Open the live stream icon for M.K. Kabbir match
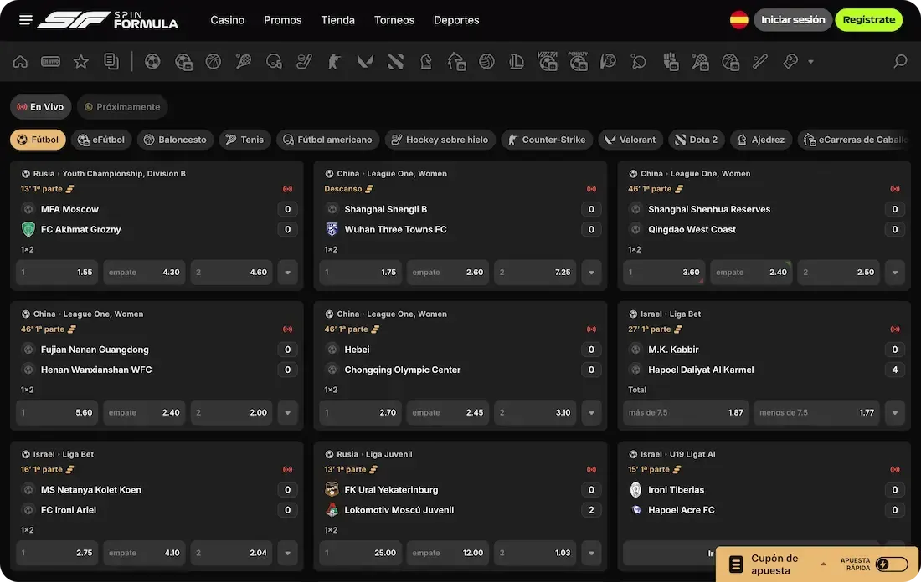The width and height of the screenshot is (921, 582). (x=894, y=329)
